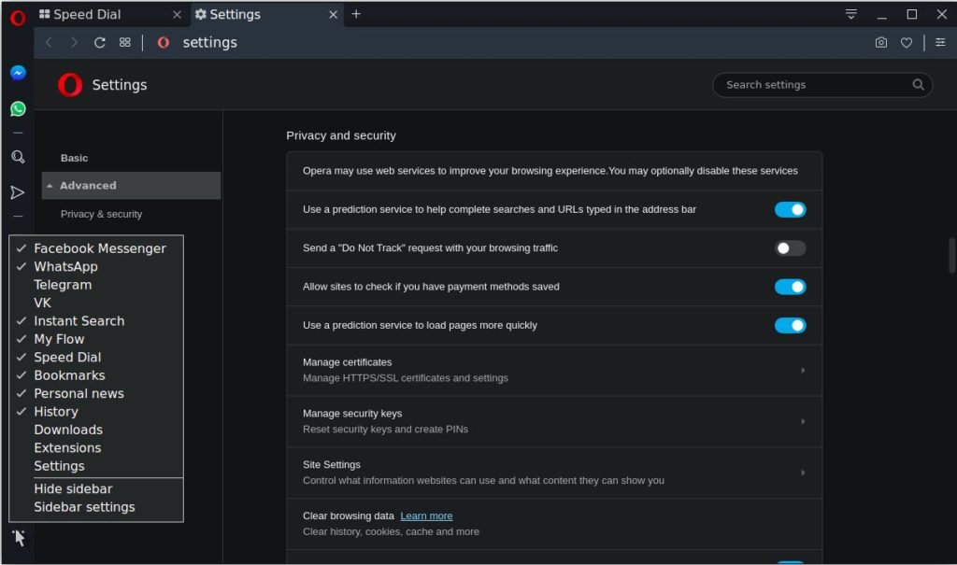Uncheck Personal news in the sidebar menu
This screenshot has height=565, width=957.
(x=96, y=393)
